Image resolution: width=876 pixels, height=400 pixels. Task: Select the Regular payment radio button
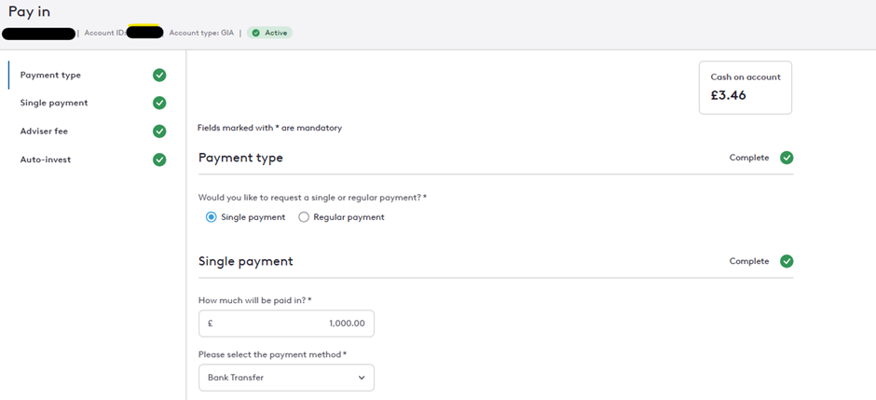click(304, 217)
